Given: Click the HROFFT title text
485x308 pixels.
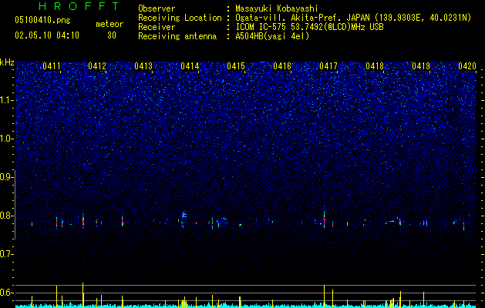Looking at the screenshot, I should pos(79,6).
